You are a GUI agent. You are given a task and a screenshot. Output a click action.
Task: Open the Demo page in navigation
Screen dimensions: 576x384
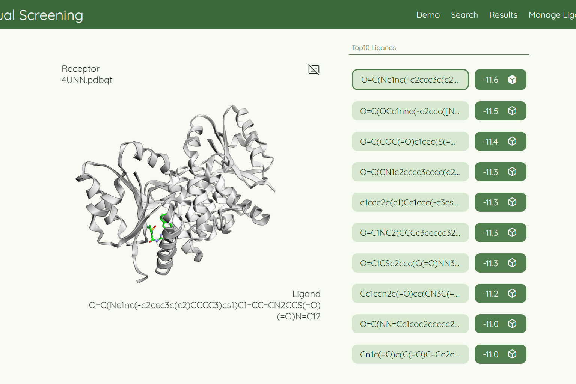pos(428,15)
